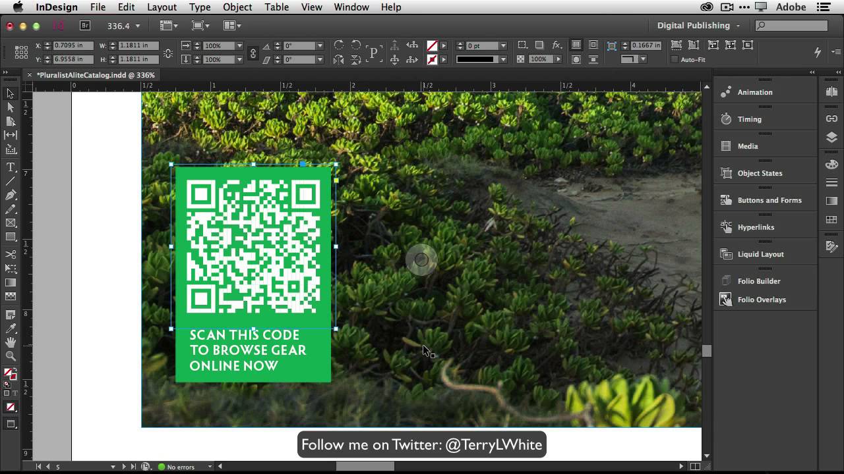This screenshot has width=844, height=474.
Task: Select the Rectangle Frame tool
Action: pyautogui.click(x=11, y=223)
